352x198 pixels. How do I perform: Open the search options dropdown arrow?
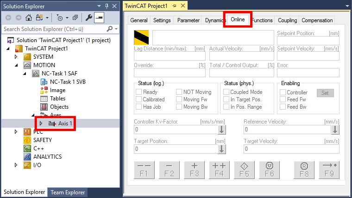point(116,29)
